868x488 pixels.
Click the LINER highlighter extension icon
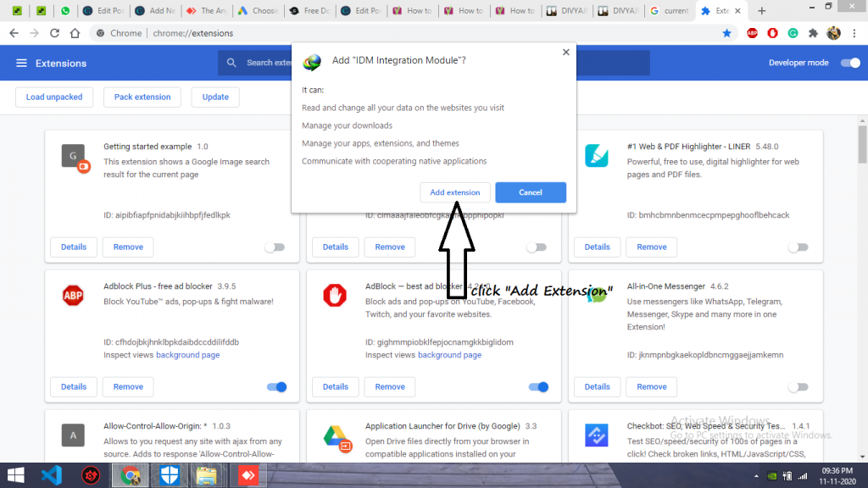[597, 156]
